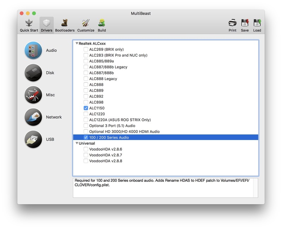
Task: Click the Print printer icon
Action: click(232, 23)
